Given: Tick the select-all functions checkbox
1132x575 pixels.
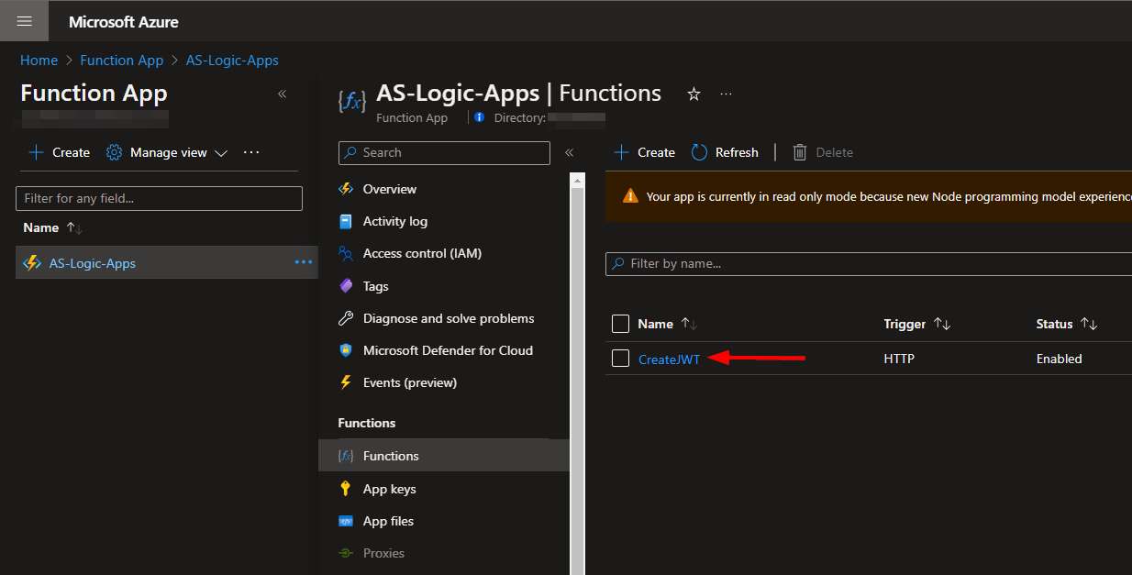Looking at the screenshot, I should tap(620, 324).
